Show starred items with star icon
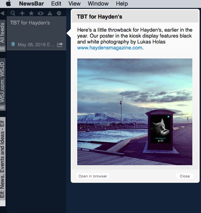This screenshot has height=213, width=201. coord(31,13)
